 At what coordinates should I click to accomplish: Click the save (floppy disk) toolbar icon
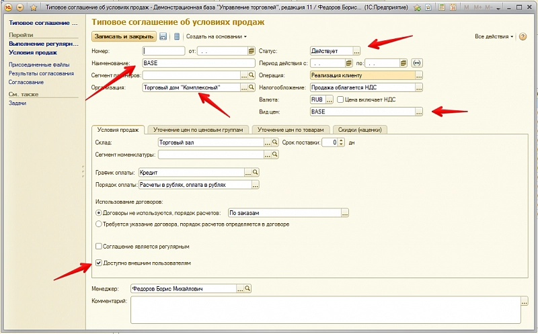click(163, 36)
